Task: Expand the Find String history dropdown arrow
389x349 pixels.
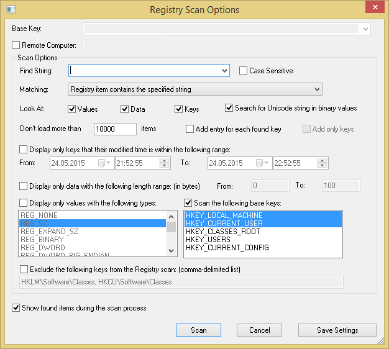Action: tap(224, 71)
